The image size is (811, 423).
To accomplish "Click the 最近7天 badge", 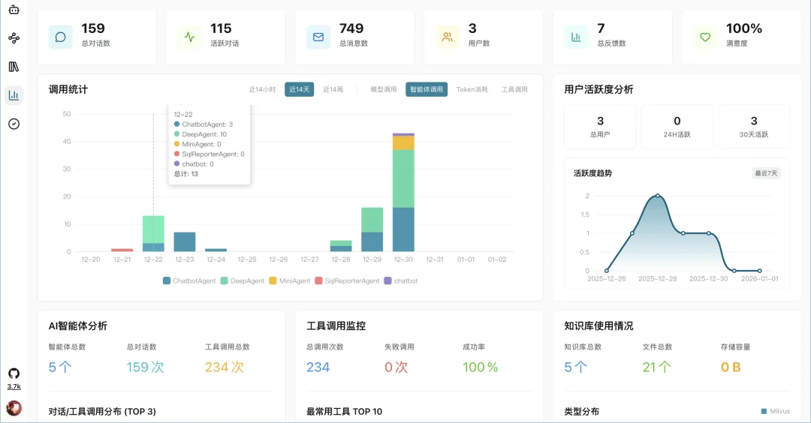I will [x=766, y=173].
